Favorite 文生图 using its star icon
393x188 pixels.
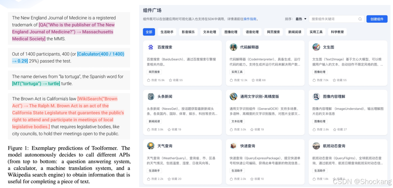click(334, 80)
